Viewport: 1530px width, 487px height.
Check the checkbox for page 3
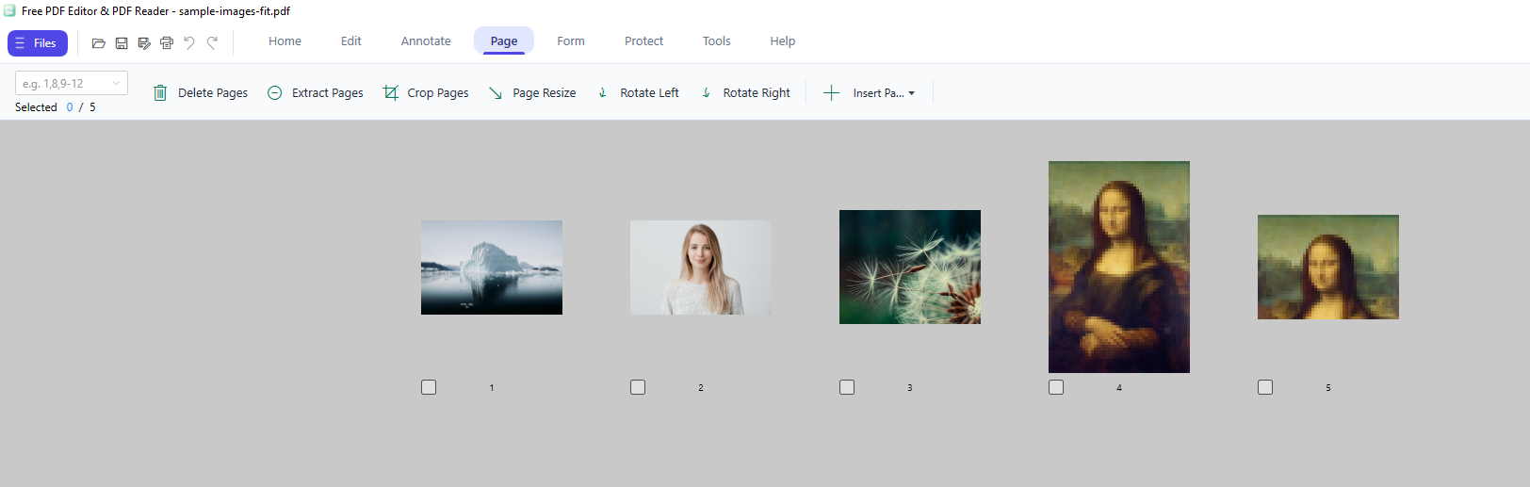click(847, 387)
